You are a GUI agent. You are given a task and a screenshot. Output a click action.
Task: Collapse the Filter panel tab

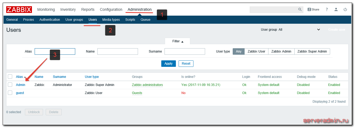click(177, 41)
